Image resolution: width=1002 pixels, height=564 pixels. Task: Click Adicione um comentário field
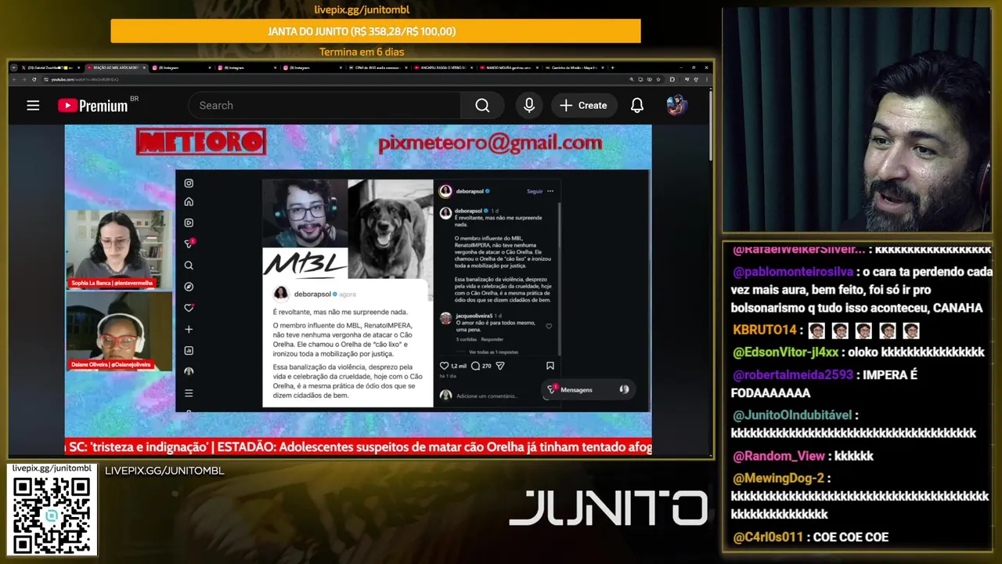(487, 396)
